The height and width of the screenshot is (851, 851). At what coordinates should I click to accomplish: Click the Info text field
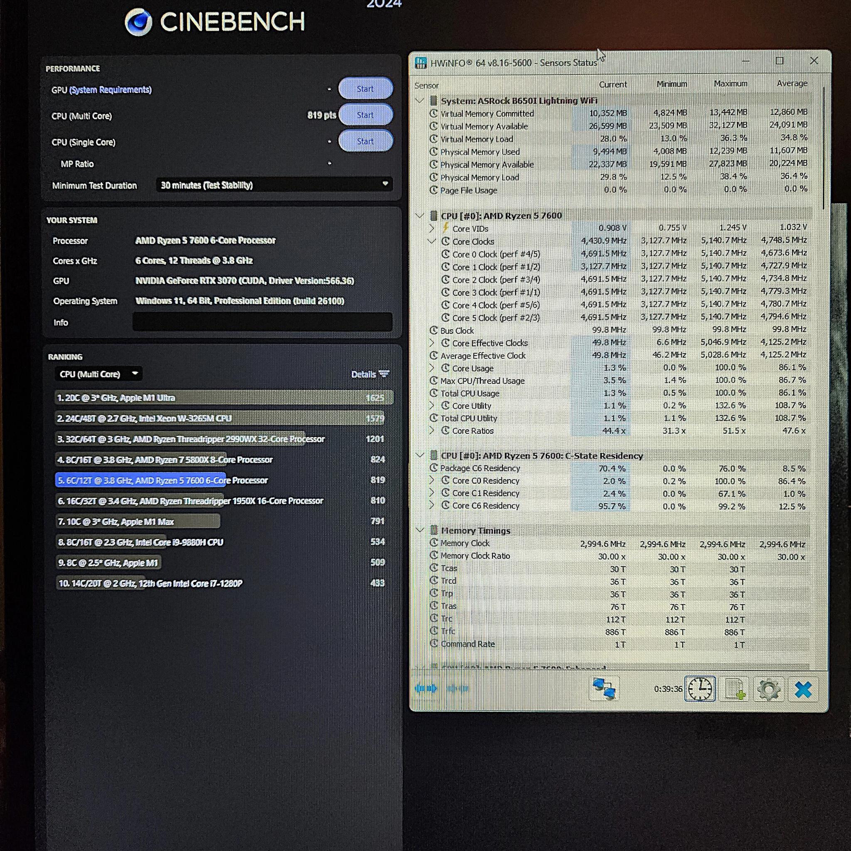click(262, 322)
